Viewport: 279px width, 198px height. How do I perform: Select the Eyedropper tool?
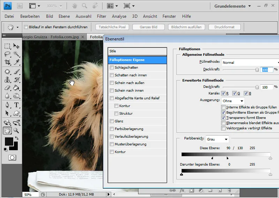[16, 62]
